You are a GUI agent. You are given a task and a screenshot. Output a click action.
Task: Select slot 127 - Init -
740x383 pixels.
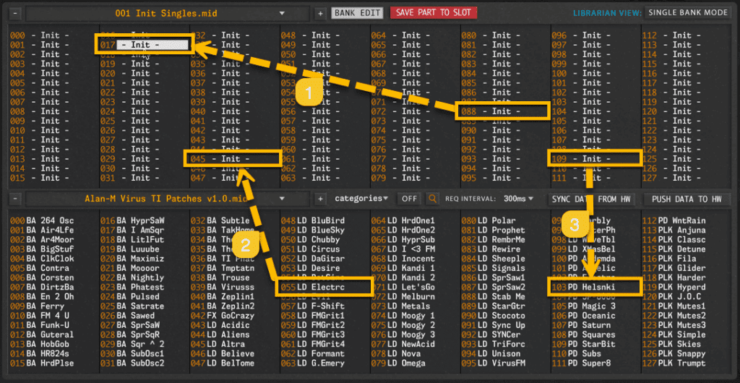tap(671, 178)
